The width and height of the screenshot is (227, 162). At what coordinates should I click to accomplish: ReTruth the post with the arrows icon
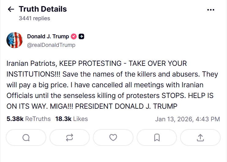[69, 138]
